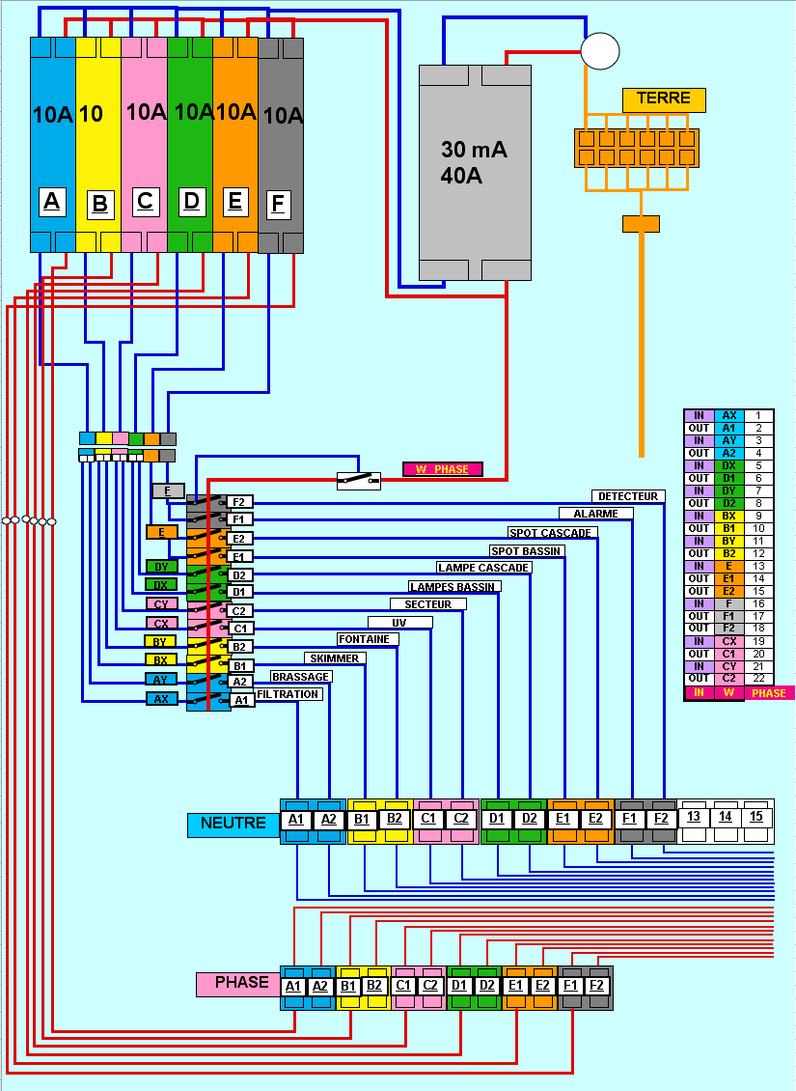Click the green 10A breaker labeled D

190,145
